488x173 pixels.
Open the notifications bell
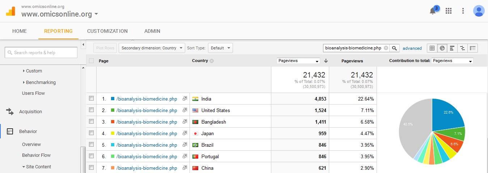(x=432, y=11)
